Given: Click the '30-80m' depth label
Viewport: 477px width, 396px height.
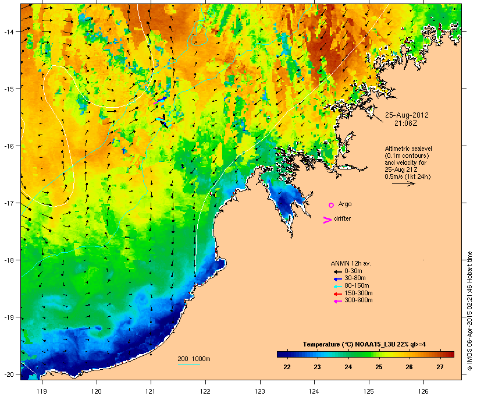Looking at the screenshot, I should (x=355, y=278).
